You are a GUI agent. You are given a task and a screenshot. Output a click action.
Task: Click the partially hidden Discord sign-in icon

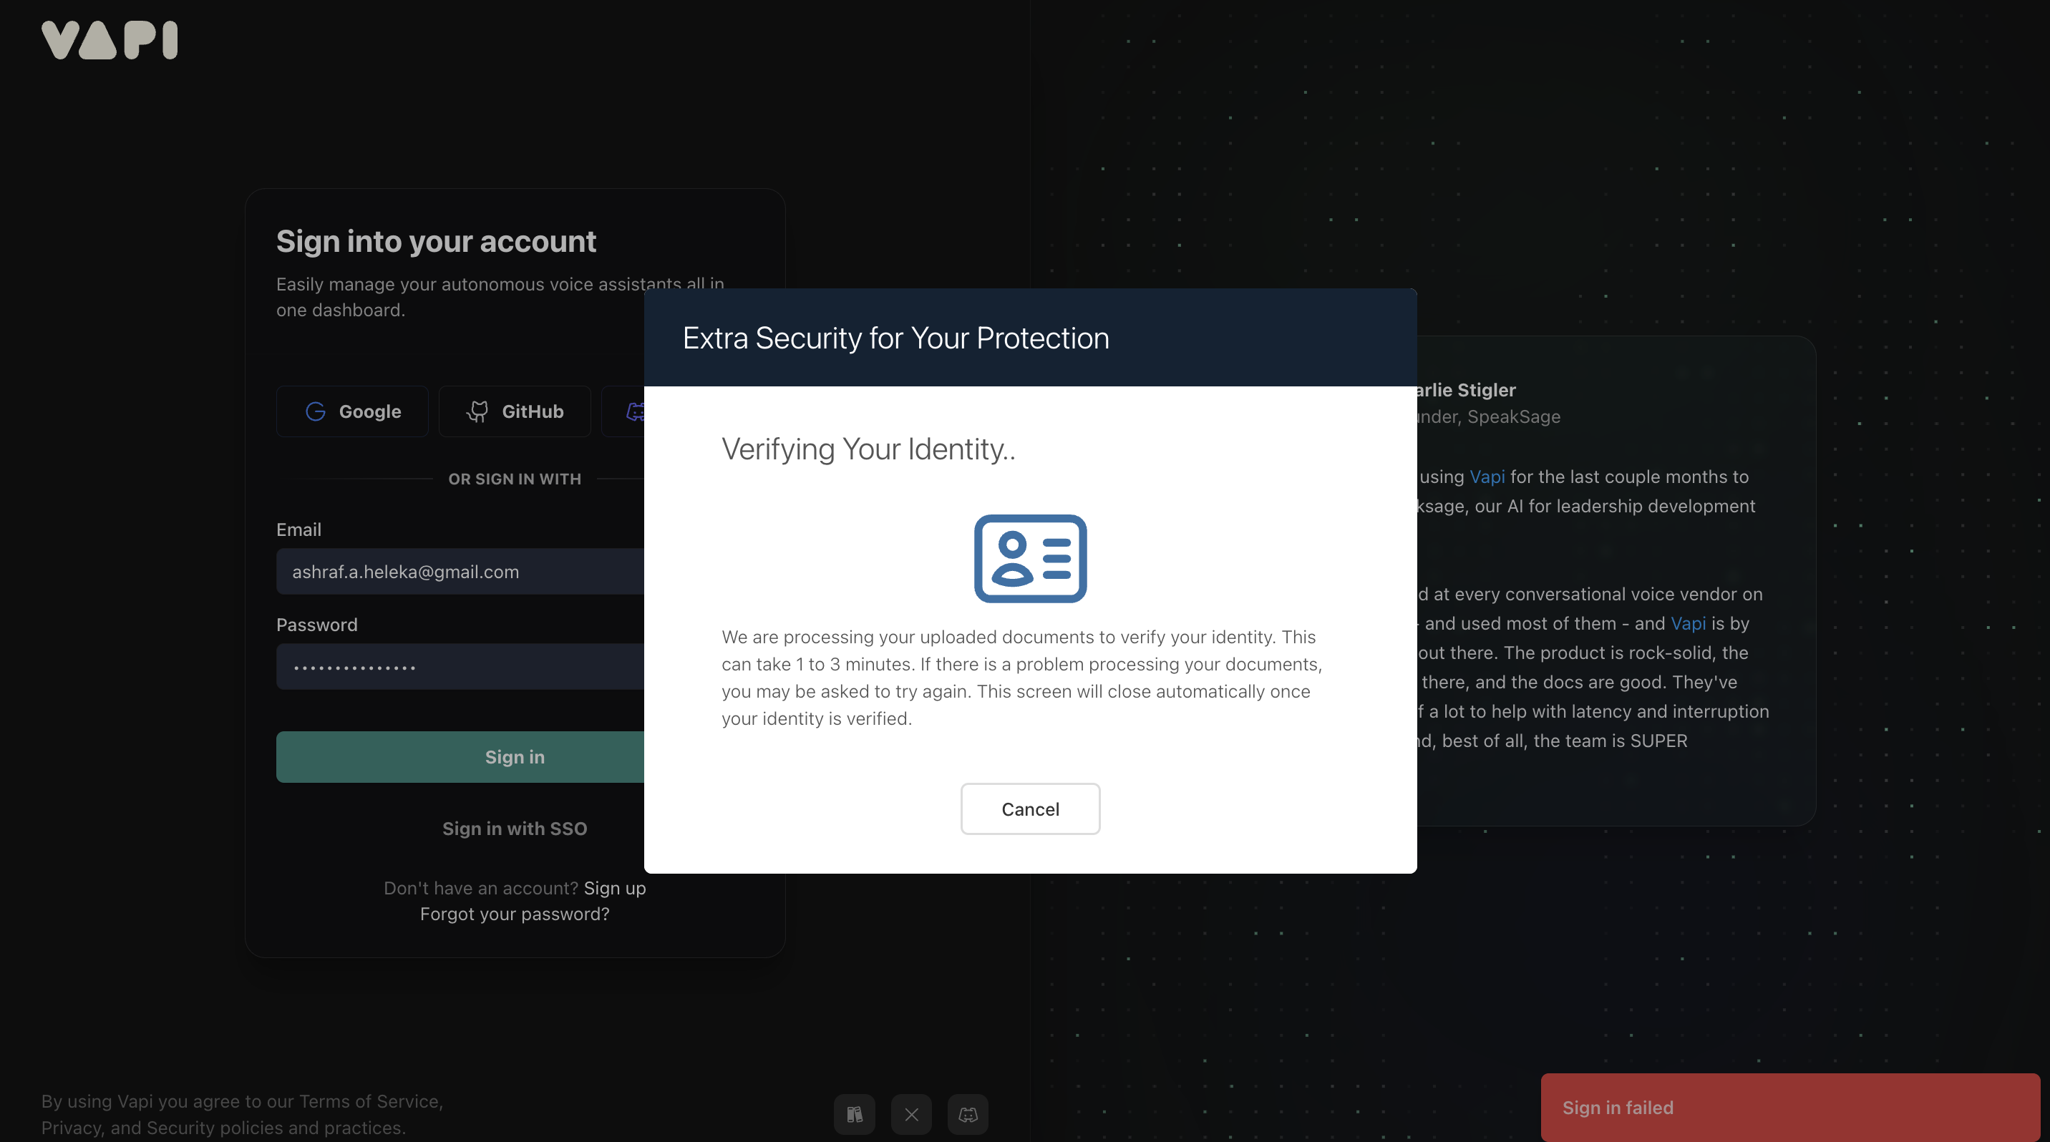pos(634,411)
